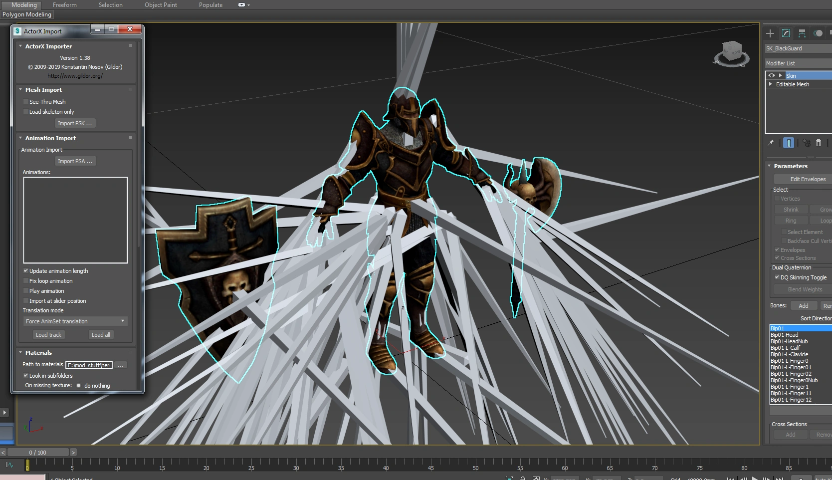Open the Translation mode dropdown
Image resolution: width=832 pixels, height=480 pixels.
75,321
